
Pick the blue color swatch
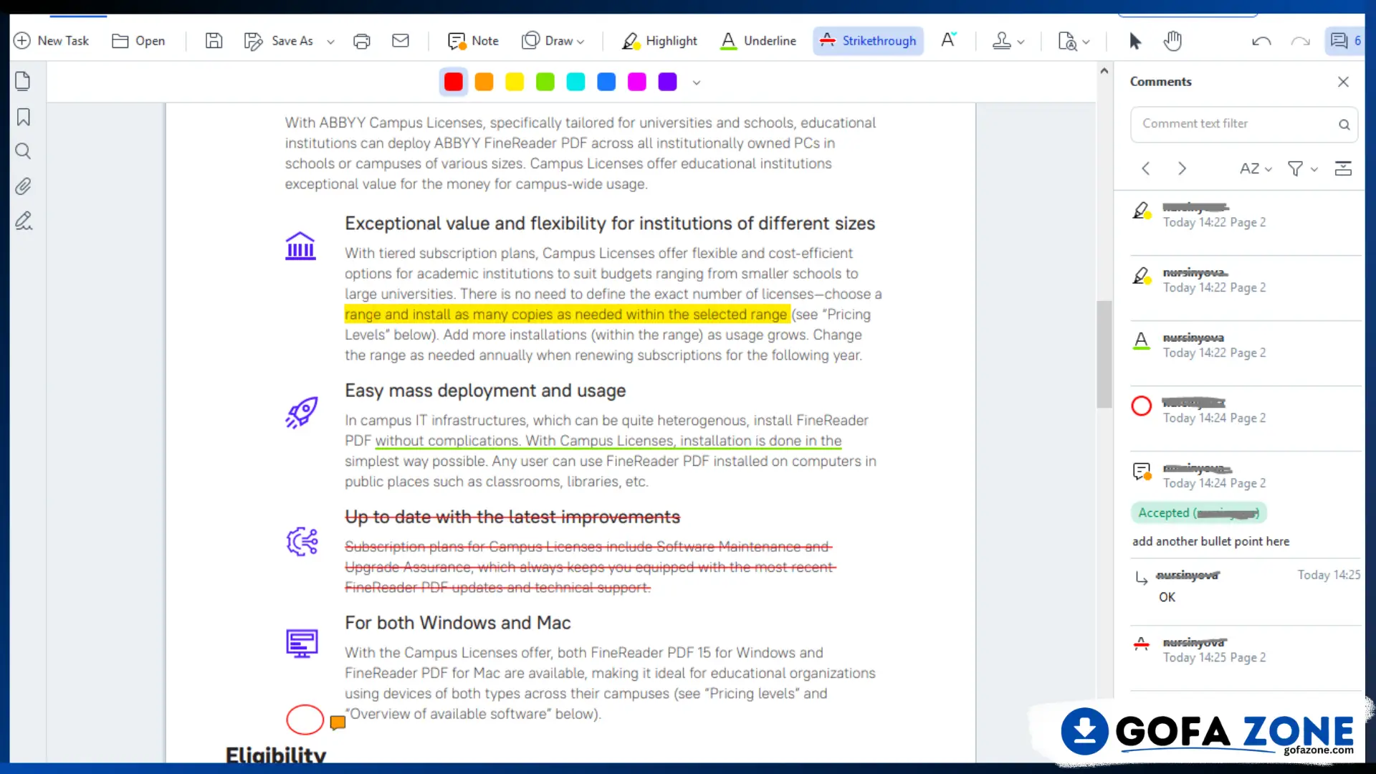(x=606, y=82)
